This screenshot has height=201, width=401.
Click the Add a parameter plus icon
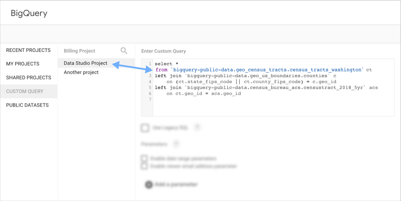149,185
